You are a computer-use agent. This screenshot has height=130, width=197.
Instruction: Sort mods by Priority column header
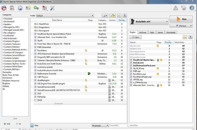pos(122,20)
